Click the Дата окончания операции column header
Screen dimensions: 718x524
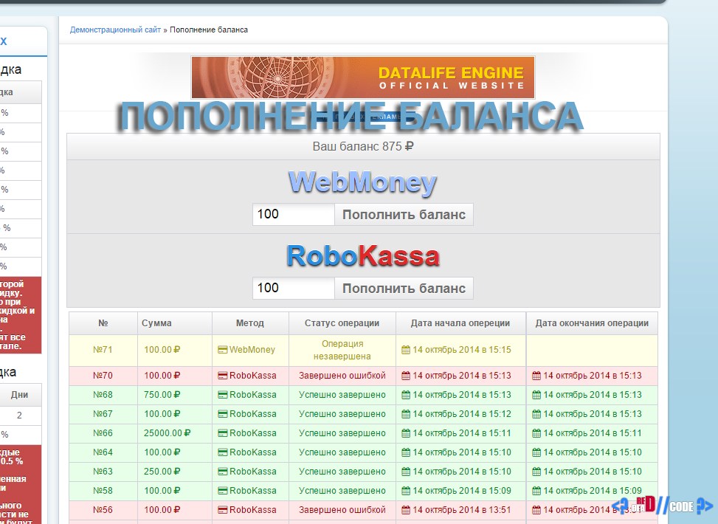click(592, 323)
